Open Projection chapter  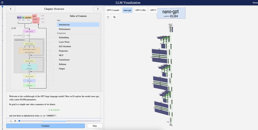63,51
